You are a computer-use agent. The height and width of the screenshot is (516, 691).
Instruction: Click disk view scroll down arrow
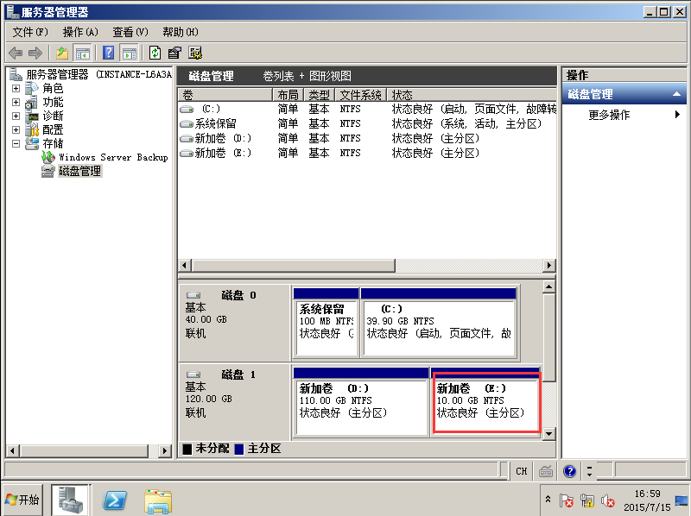pyautogui.click(x=548, y=434)
